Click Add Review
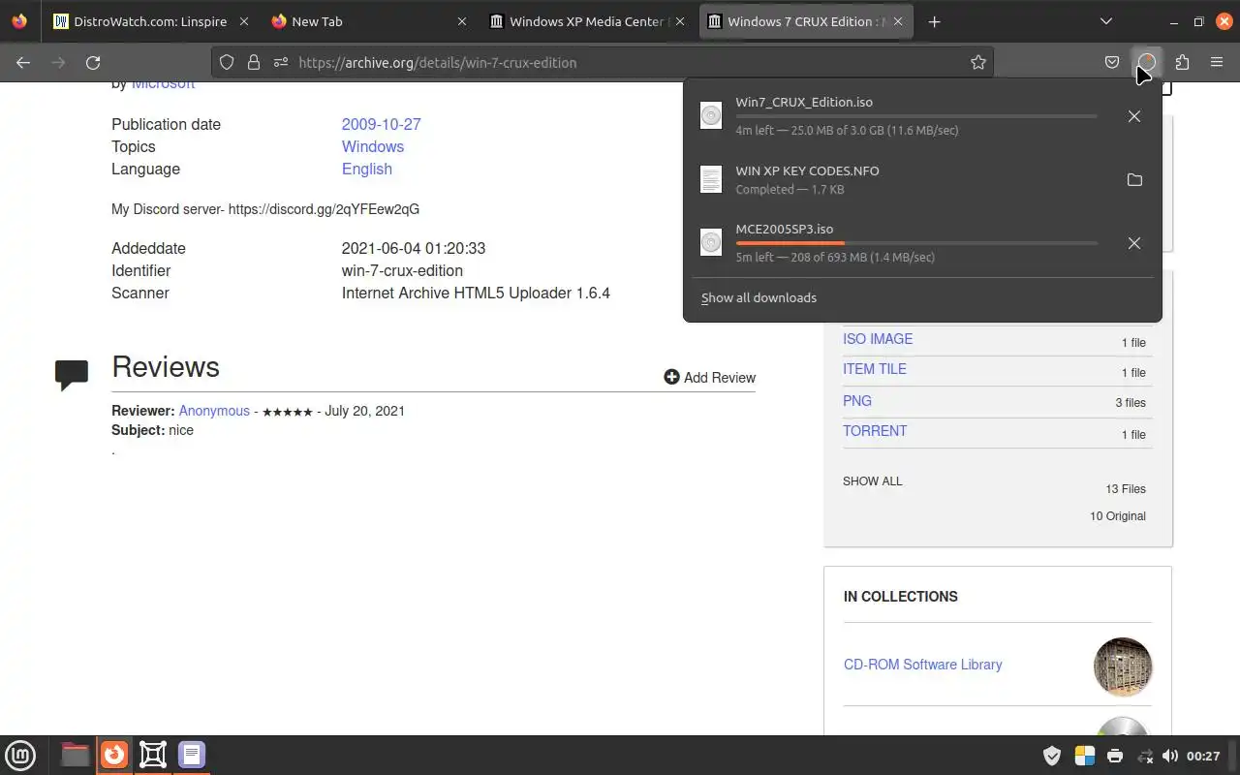 pyautogui.click(x=709, y=377)
